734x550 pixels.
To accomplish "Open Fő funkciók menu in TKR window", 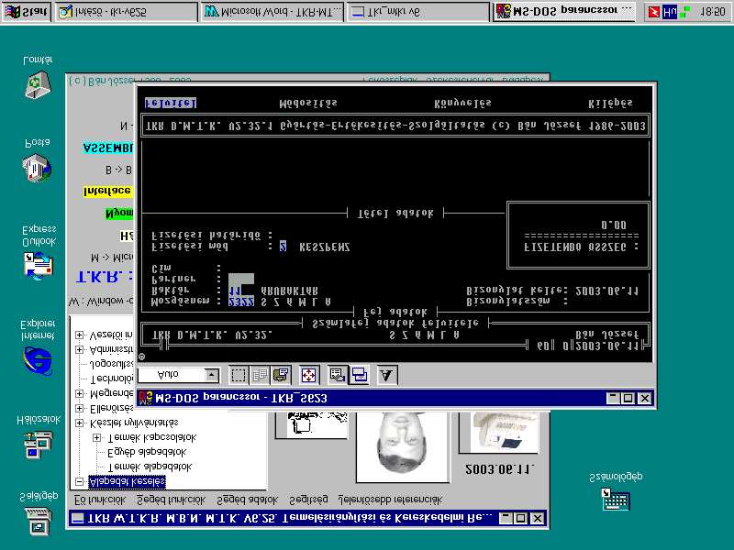I will pyautogui.click(x=100, y=500).
